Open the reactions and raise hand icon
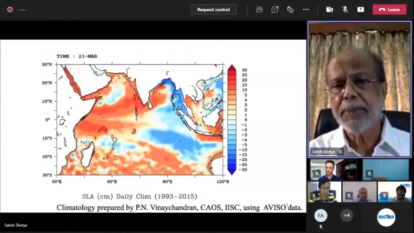The image size is (414, 233). point(290,9)
